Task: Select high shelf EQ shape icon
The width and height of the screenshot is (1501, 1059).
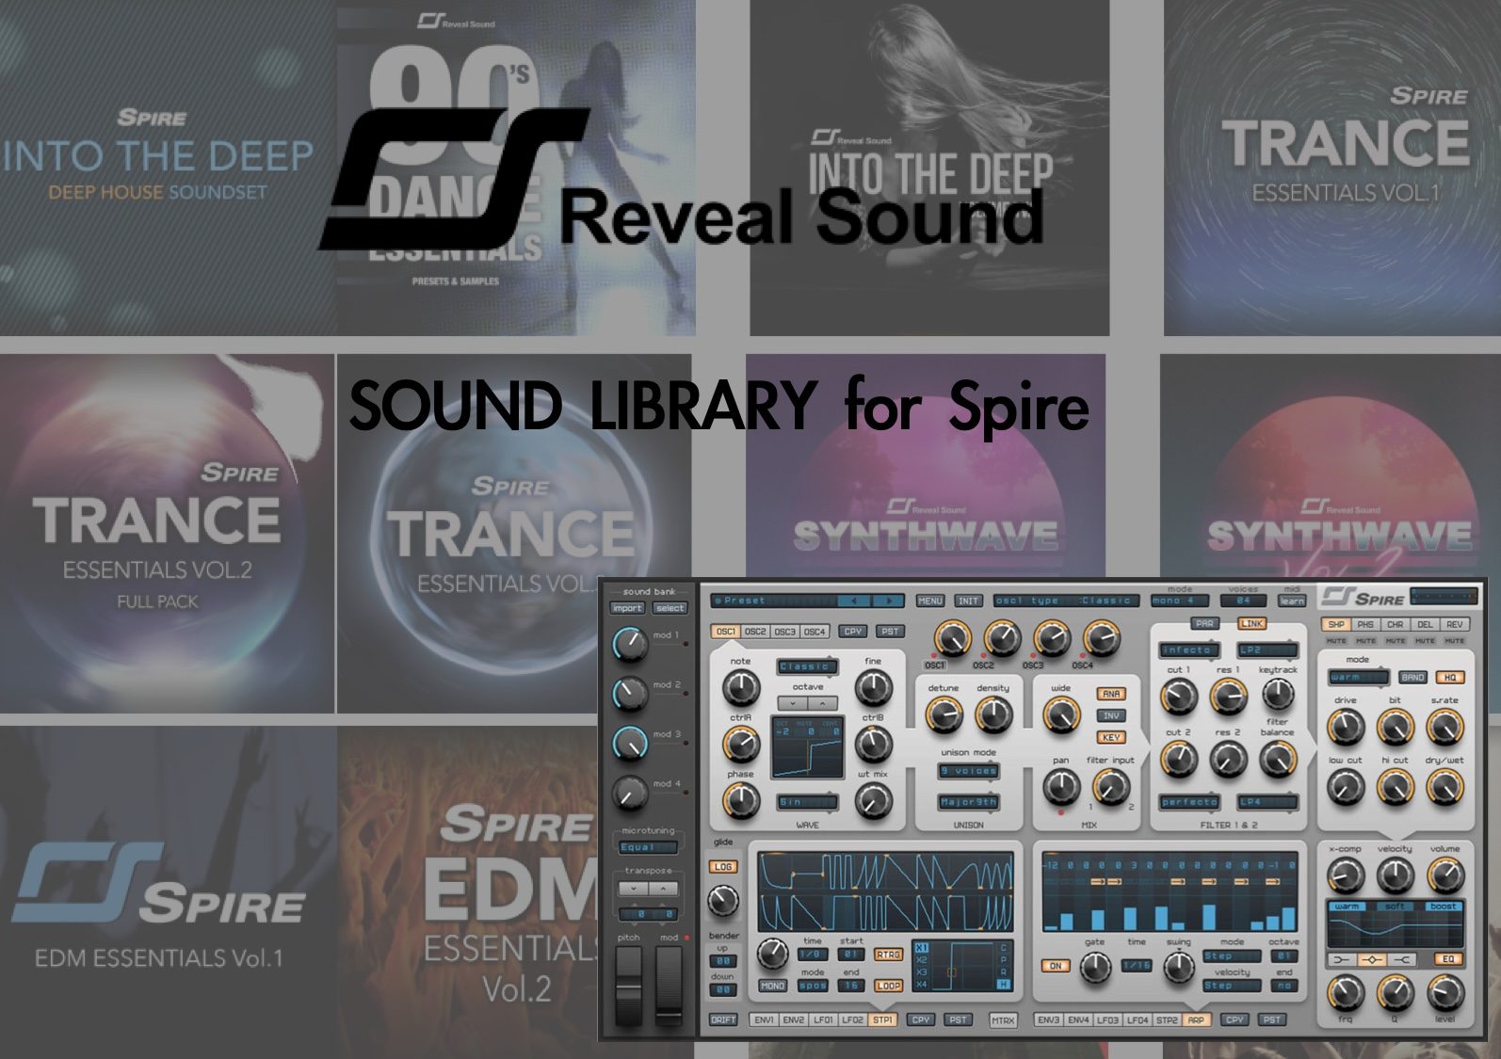Action: (1401, 959)
